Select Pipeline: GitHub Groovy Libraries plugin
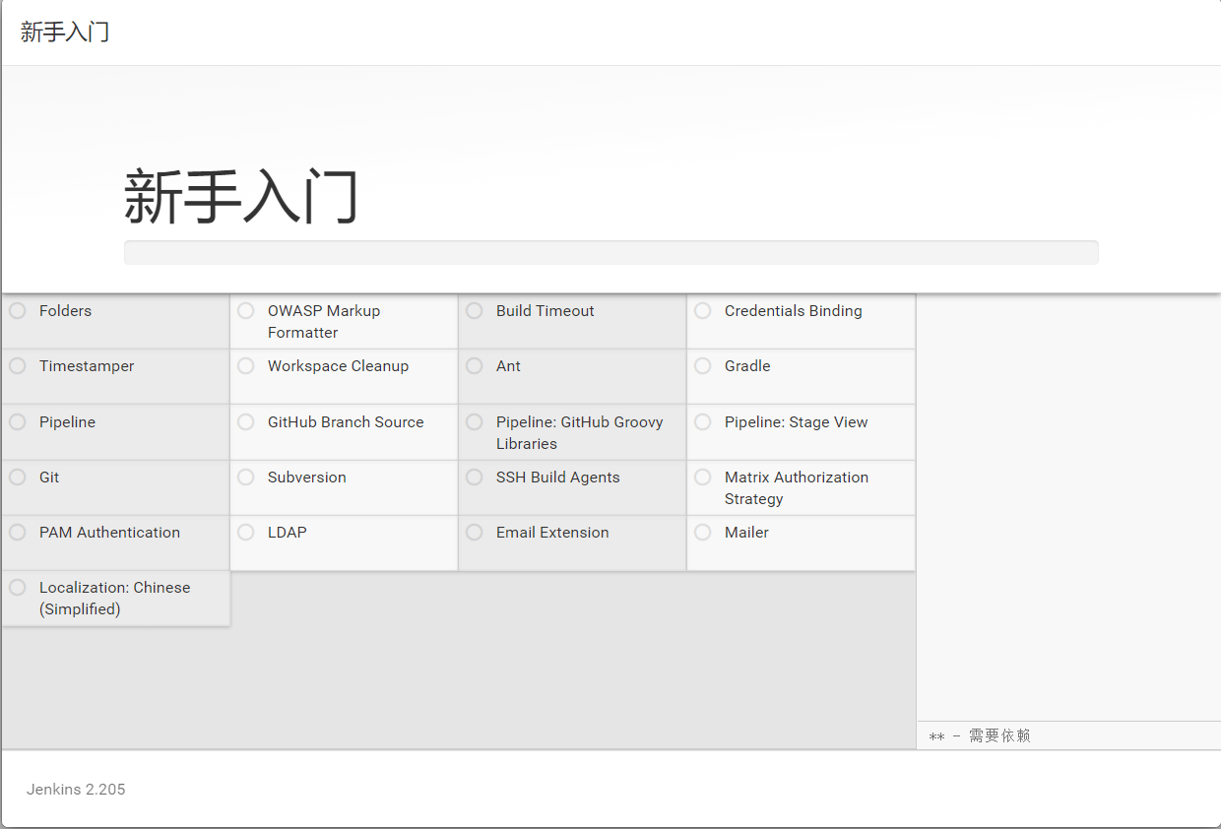Image resolution: width=1221 pixels, height=829 pixels. [x=579, y=432]
